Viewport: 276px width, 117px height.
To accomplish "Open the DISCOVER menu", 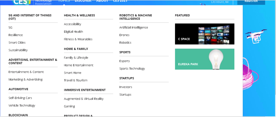I will point(83,1).
